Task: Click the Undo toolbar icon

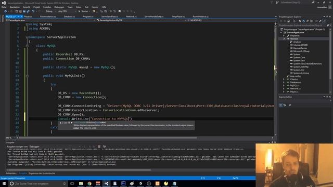Action: click(x=33, y=11)
